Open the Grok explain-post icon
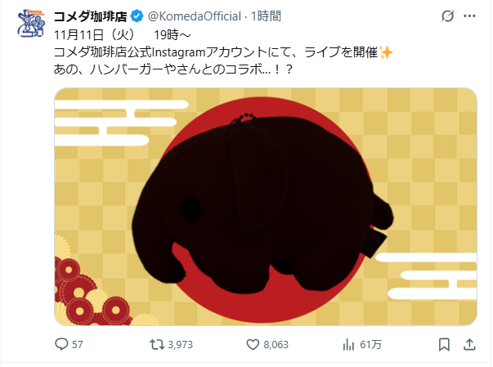The width and height of the screenshot is (493, 367). coord(447,16)
